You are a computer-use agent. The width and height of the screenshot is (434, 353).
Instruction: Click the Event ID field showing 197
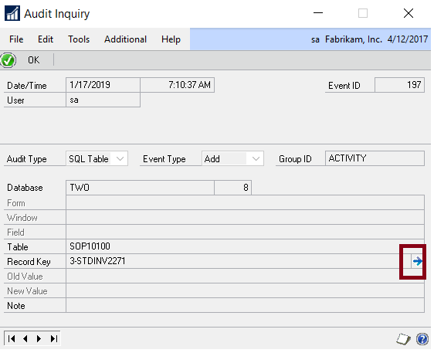(x=399, y=85)
